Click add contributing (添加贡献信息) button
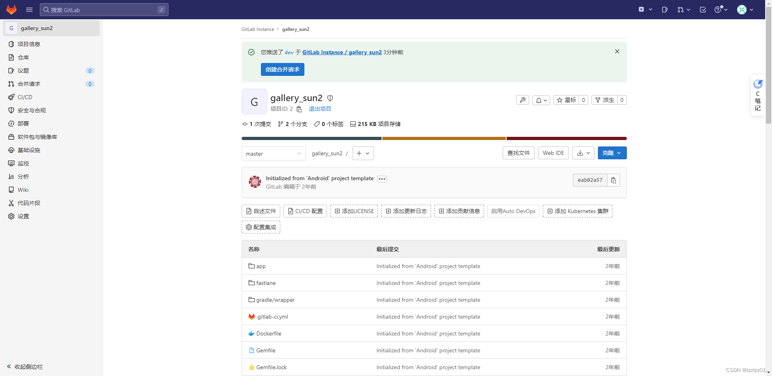Viewport: 772px width, 376px height. 459,211
